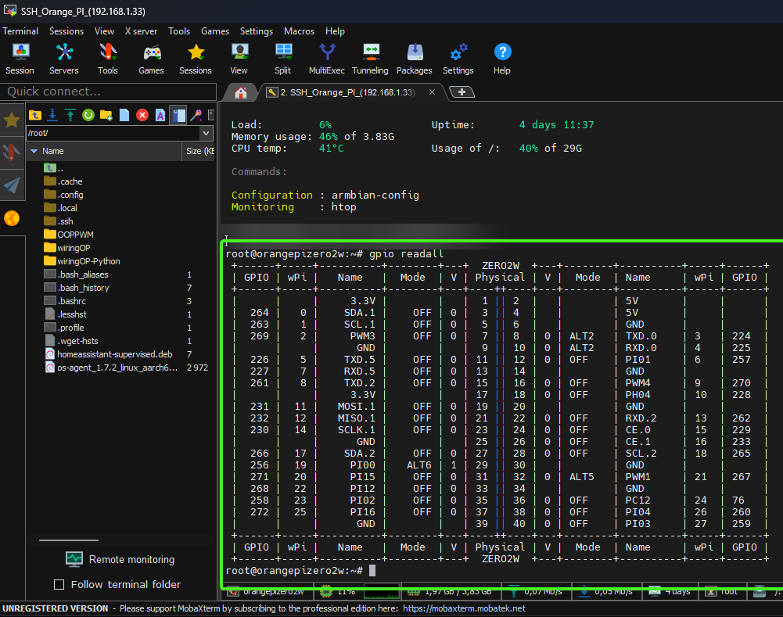Download selected file with down arrow icon

[52, 115]
